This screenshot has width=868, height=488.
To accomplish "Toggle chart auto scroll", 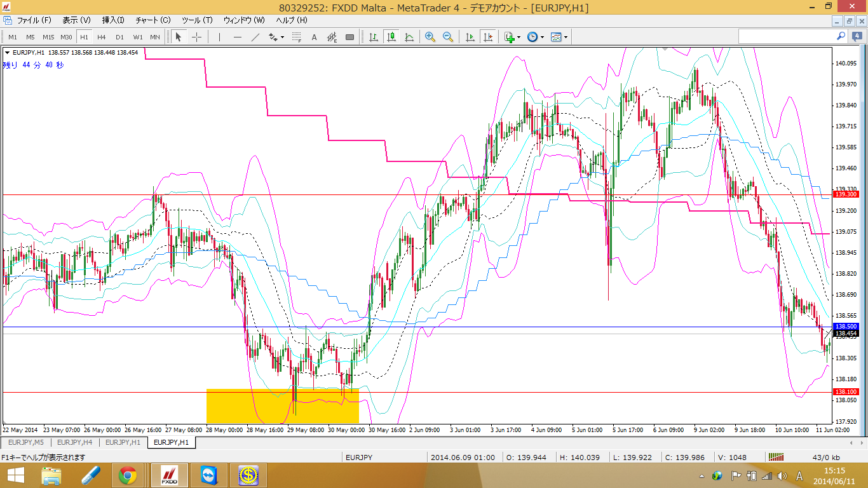I will (470, 37).
